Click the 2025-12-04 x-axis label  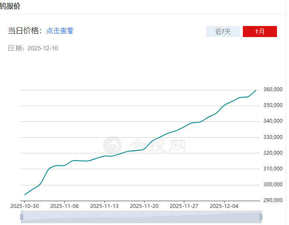click(x=224, y=206)
